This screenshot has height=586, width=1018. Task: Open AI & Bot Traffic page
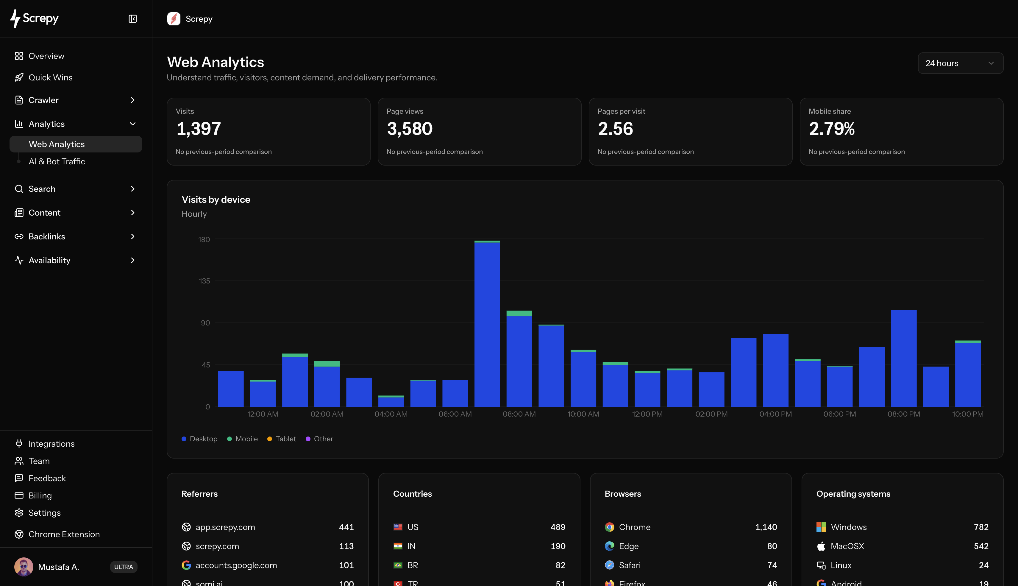pyautogui.click(x=57, y=161)
